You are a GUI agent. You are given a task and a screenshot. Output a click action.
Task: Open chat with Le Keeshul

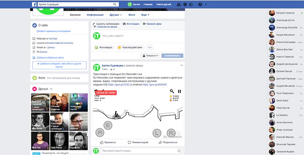(x=285, y=115)
